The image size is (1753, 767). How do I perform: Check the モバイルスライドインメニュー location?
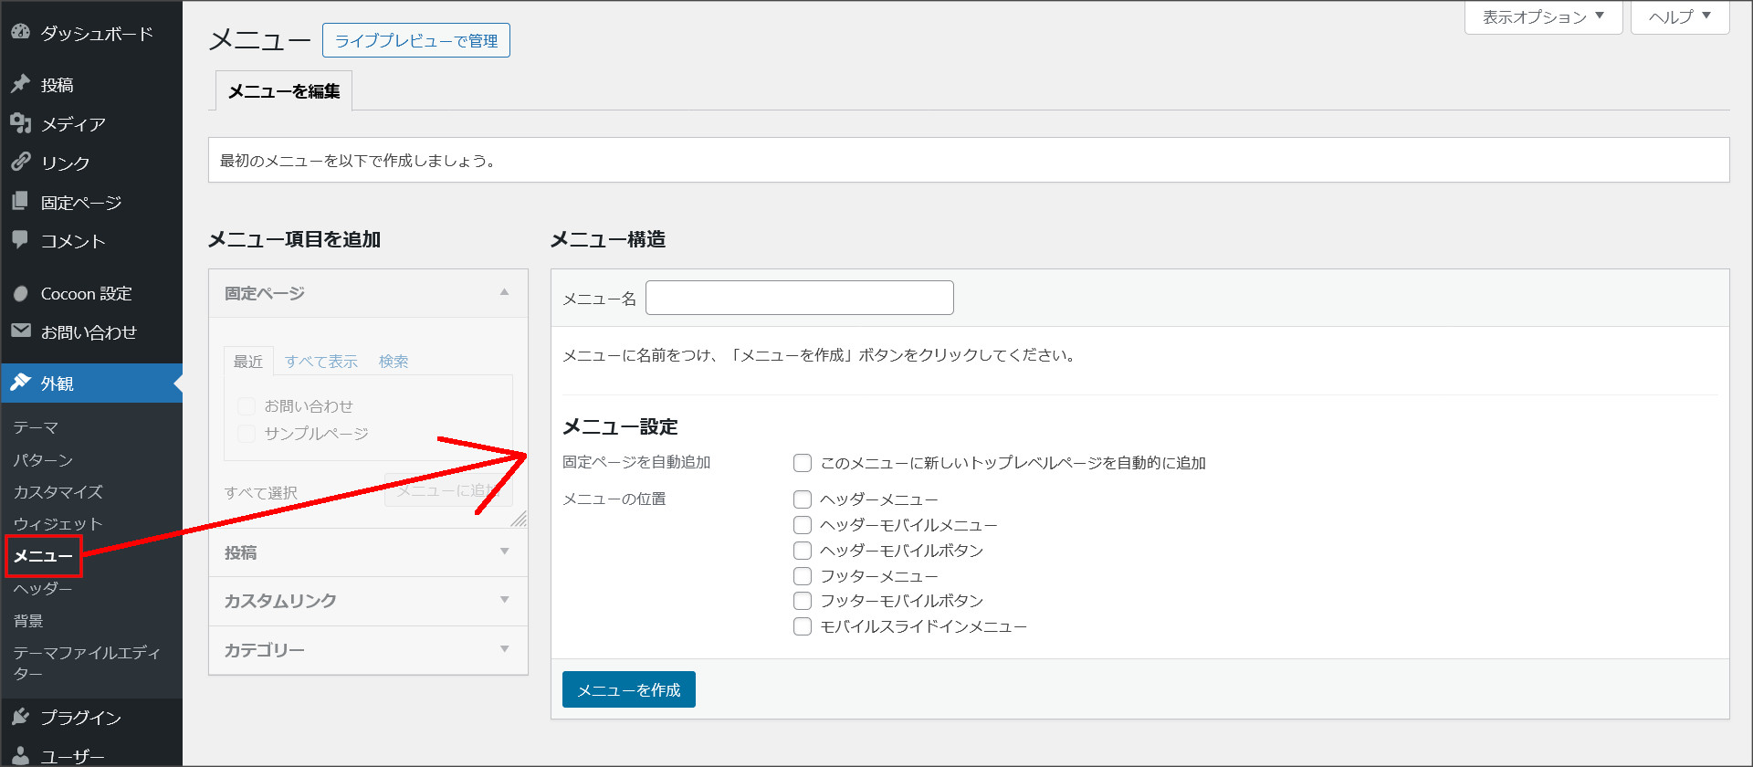[x=803, y=626]
